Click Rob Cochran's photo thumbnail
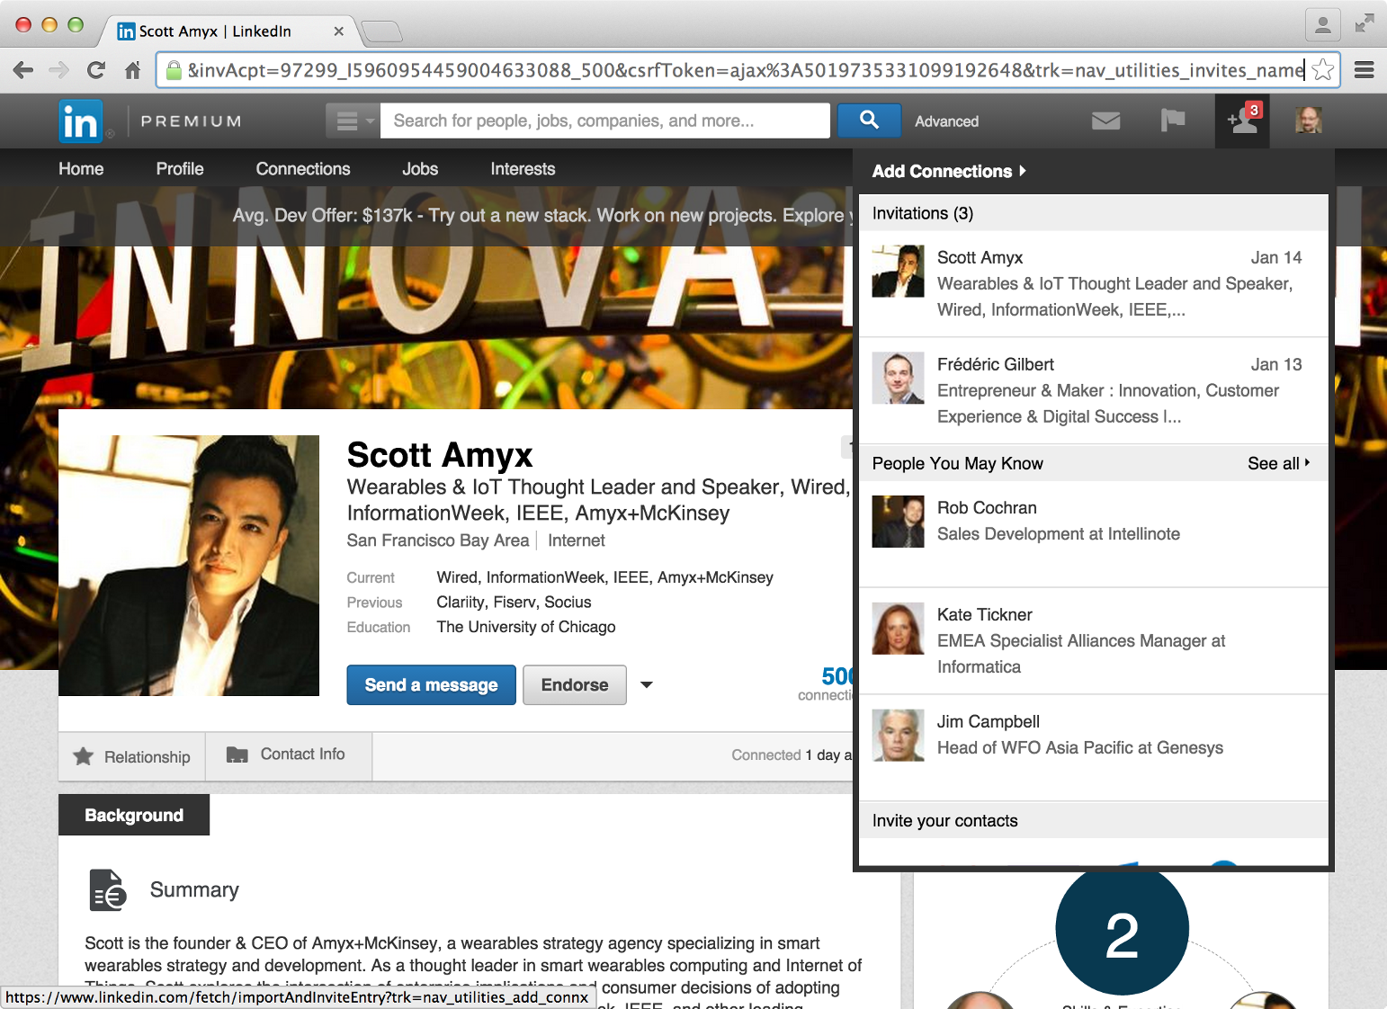 point(898,522)
